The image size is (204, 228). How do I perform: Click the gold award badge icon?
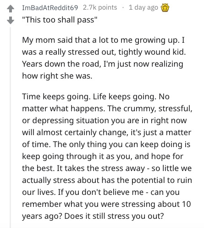click(165, 8)
